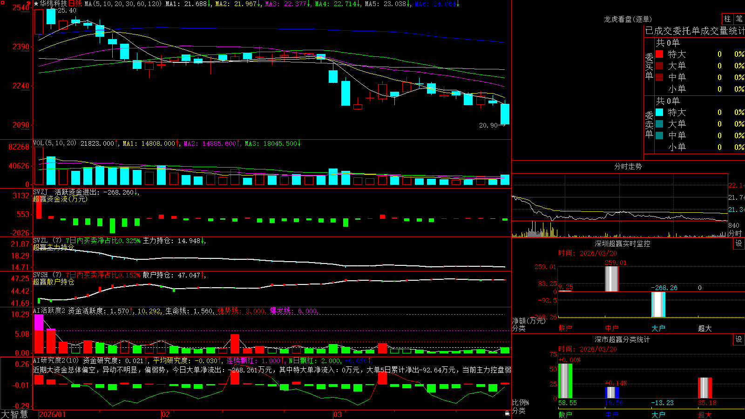Click the lock icon on the date axis
This screenshot has width=745, height=419.
tap(507, 413)
